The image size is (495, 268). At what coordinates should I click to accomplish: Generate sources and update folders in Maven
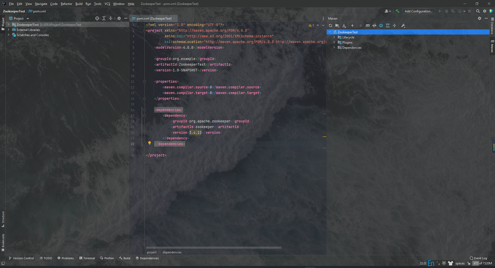337,26
